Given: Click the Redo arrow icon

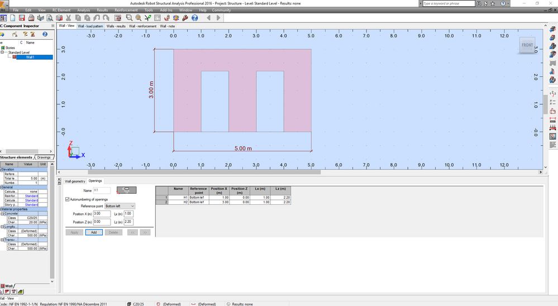Looking at the screenshot, I should point(106,18).
